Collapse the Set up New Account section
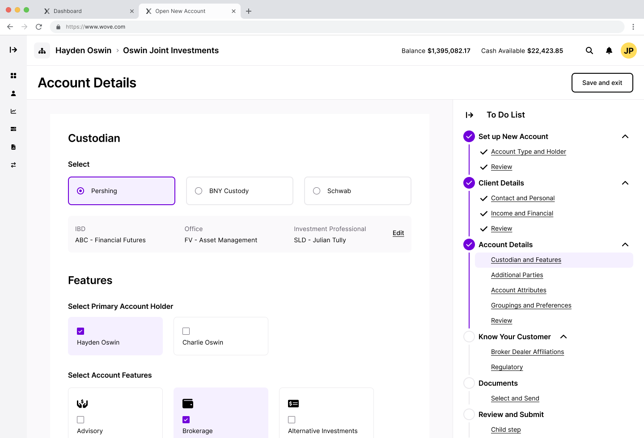Image resolution: width=644 pixels, height=438 pixels. [625, 136]
